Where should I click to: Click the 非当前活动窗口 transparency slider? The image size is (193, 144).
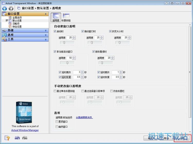pos(67,63)
